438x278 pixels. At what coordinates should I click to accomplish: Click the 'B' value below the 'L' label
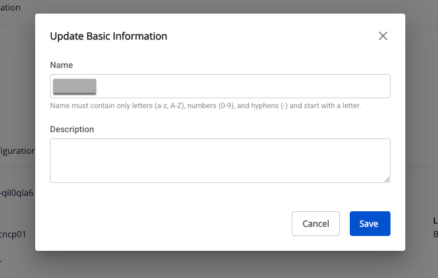[x=435, y=234]
